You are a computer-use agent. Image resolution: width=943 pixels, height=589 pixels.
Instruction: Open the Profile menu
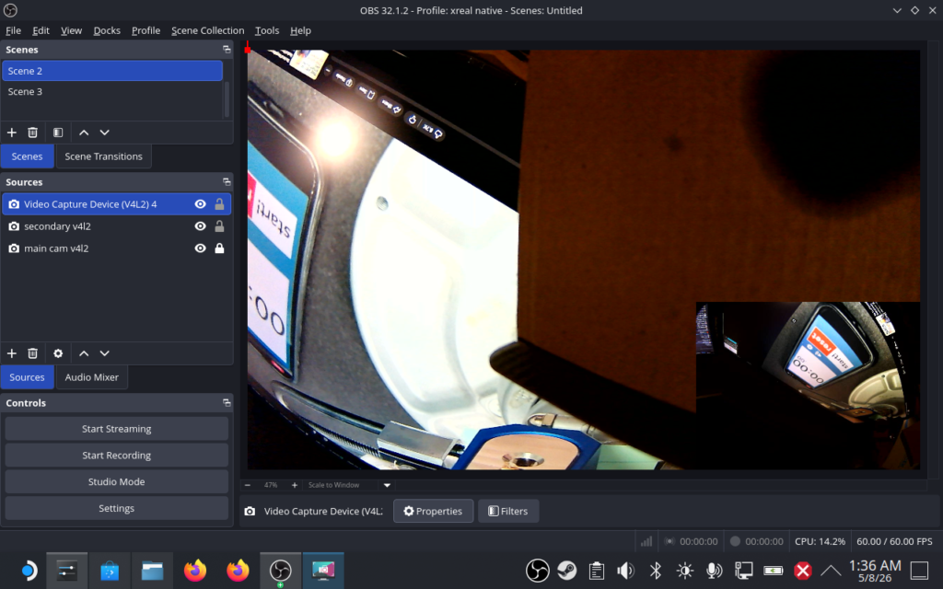[x=146, y=30]
